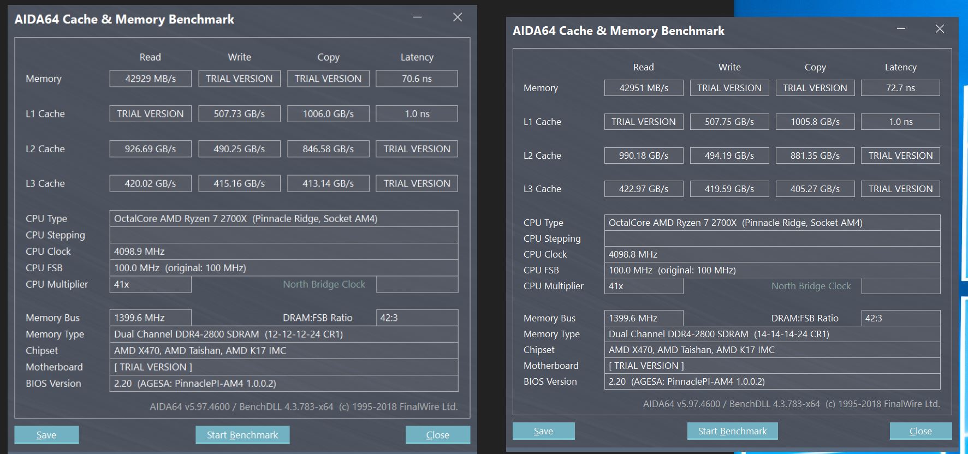Click L3 Cache Copy 405.27 GB/s
Screen dimensions: 968x454
(x=815, y=189)
